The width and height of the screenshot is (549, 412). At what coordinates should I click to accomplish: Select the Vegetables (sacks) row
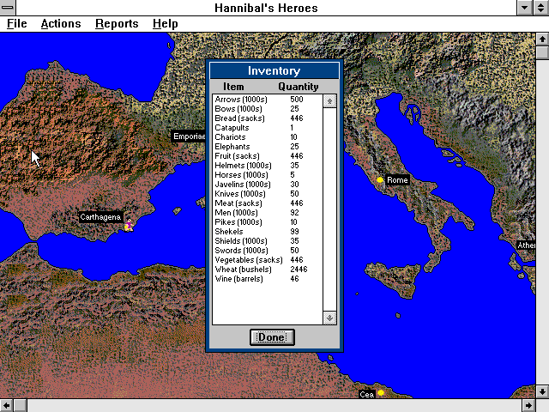pyautogui.click(x=267, y=260)
